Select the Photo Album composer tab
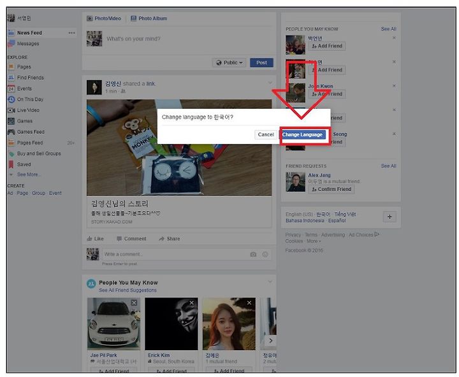The height and width of the screenshot is (377, 459). (149, 18)
